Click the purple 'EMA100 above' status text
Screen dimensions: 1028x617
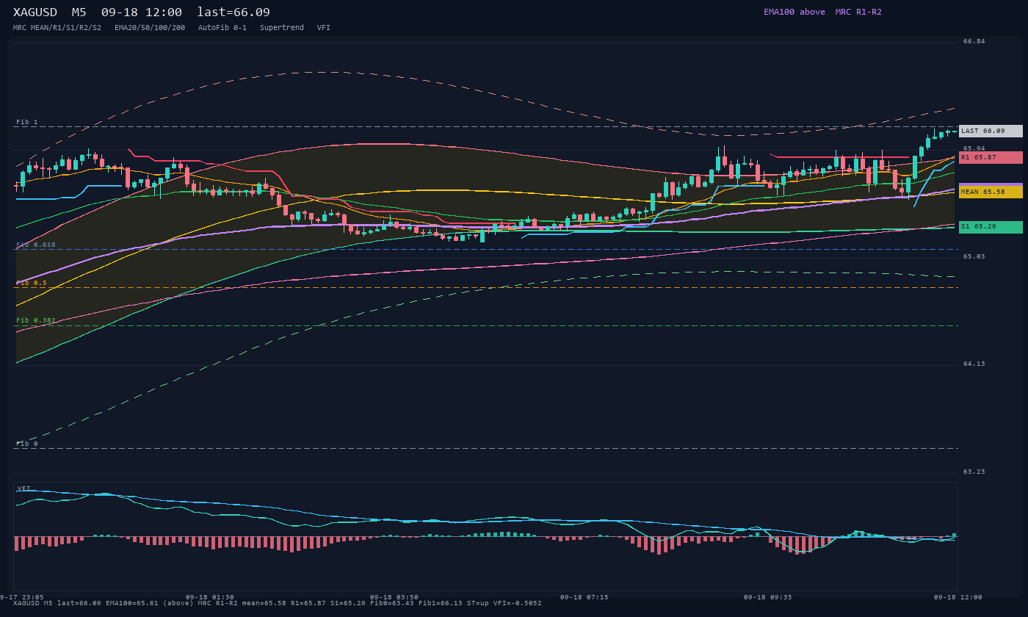pyautogui.click(x=794, y=12)
